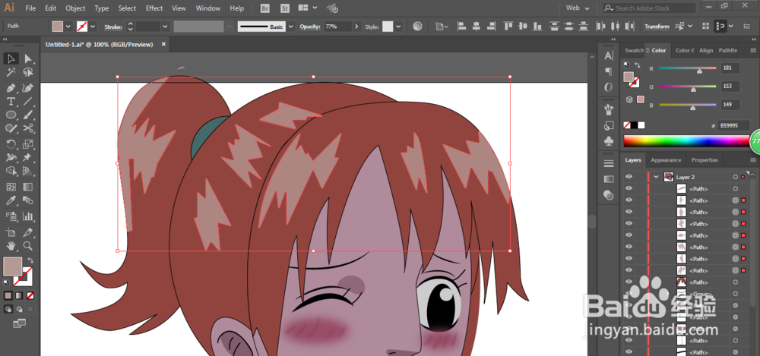Open the Effect menu

pyautogui.click(x=154, y=8)
